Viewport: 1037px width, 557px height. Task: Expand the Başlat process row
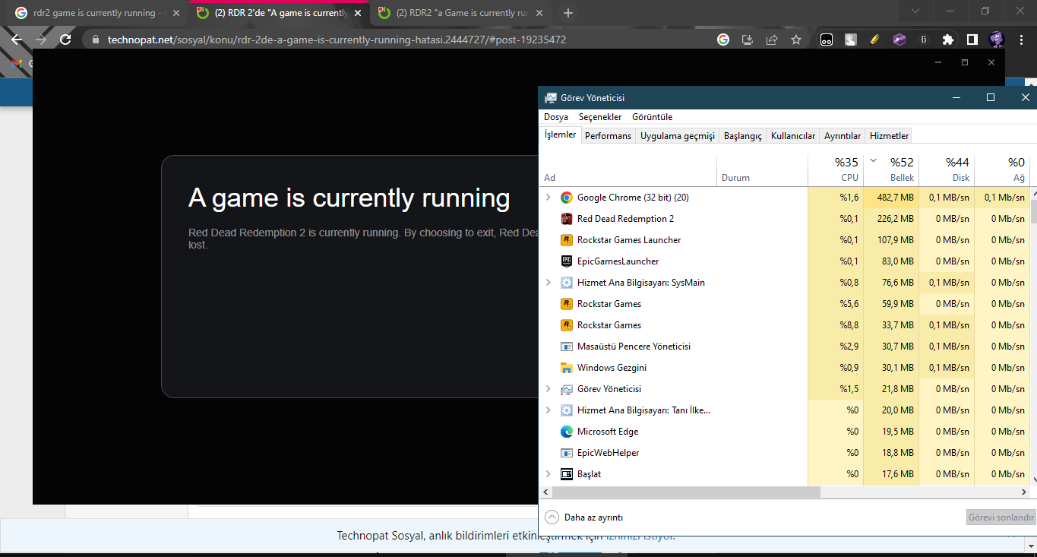[x=549, y=474]
